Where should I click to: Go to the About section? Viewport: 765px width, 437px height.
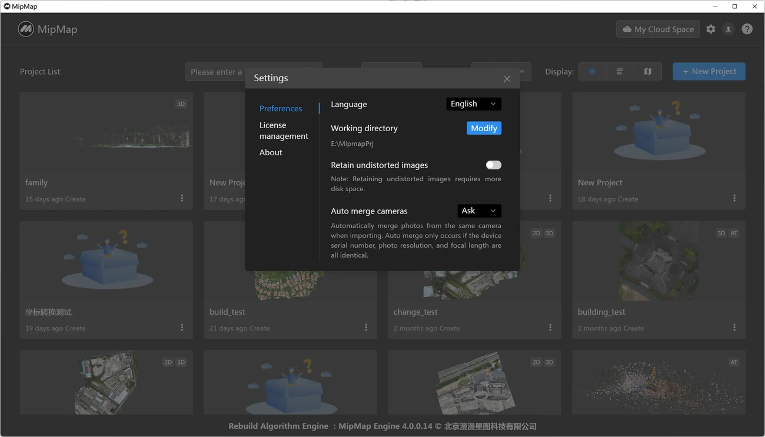(271, 152)
